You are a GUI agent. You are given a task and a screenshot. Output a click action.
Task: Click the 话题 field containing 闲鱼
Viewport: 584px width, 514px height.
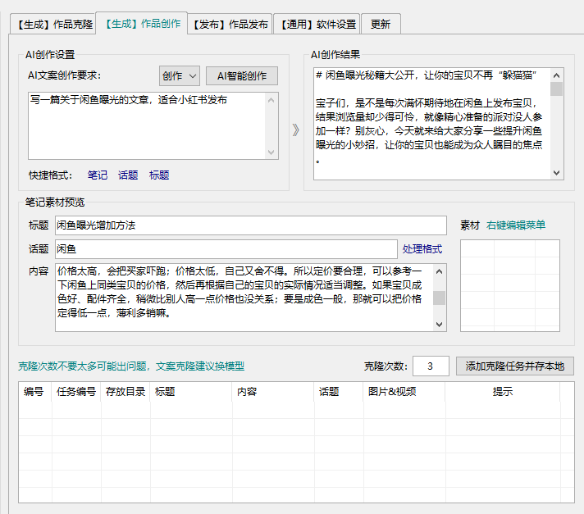[x=226, y=249]
